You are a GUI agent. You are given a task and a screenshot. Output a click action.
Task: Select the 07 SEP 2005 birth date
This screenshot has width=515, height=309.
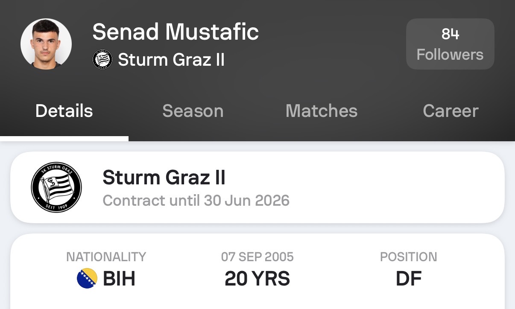(257, 257)
